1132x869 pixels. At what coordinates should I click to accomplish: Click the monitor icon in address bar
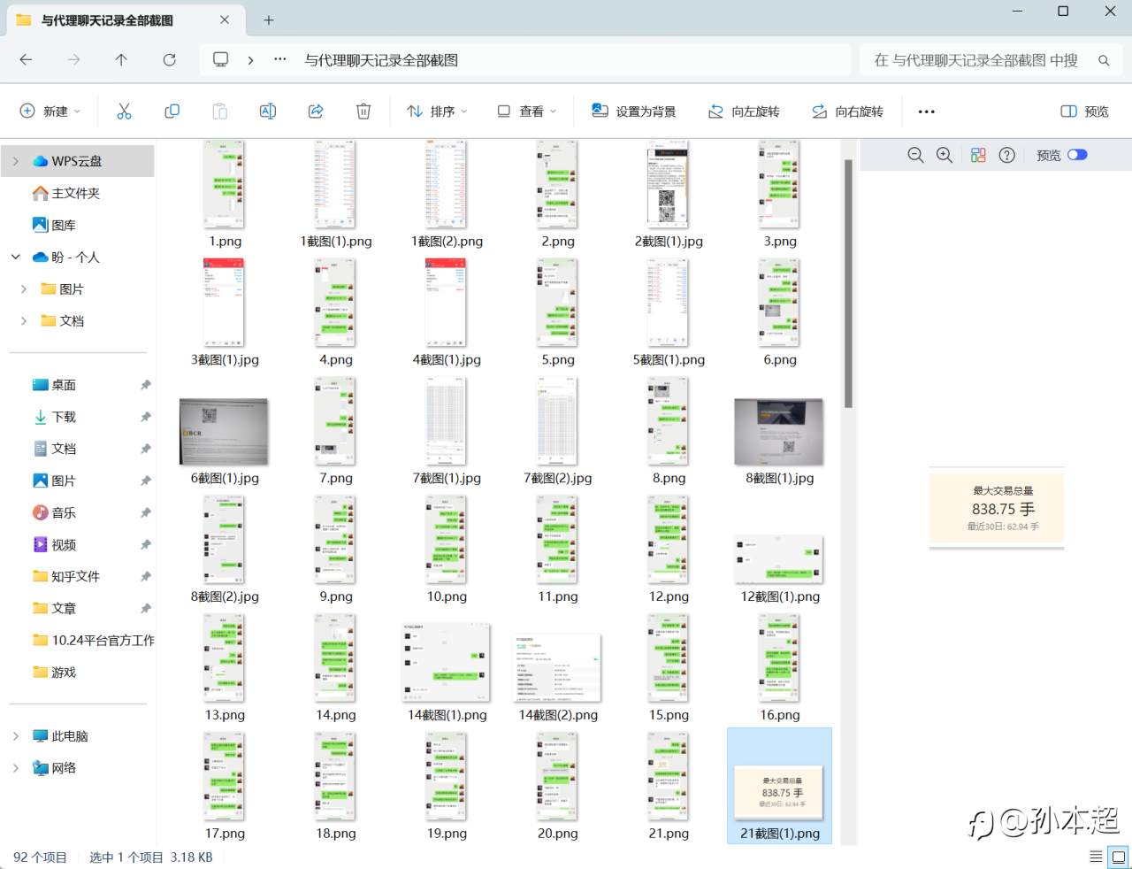click(220, 59)
